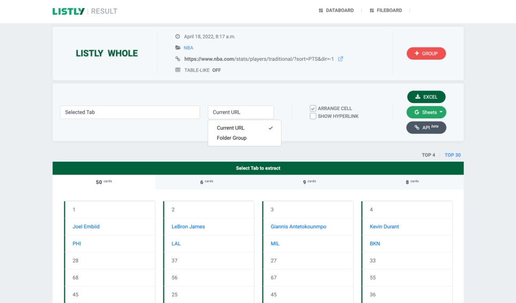The image size is (516, 303).
Task: Click the BKN team link
Action: (375, 243)
